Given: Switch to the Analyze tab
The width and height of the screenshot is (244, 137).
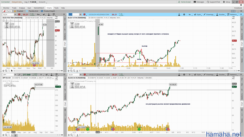Looking at the screenshot, I should click(22, 8).
